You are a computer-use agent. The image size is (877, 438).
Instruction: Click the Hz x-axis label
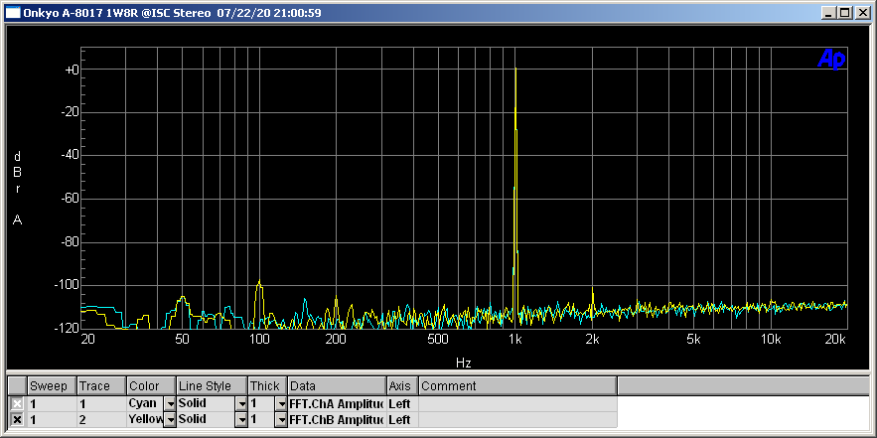[463, 364]
